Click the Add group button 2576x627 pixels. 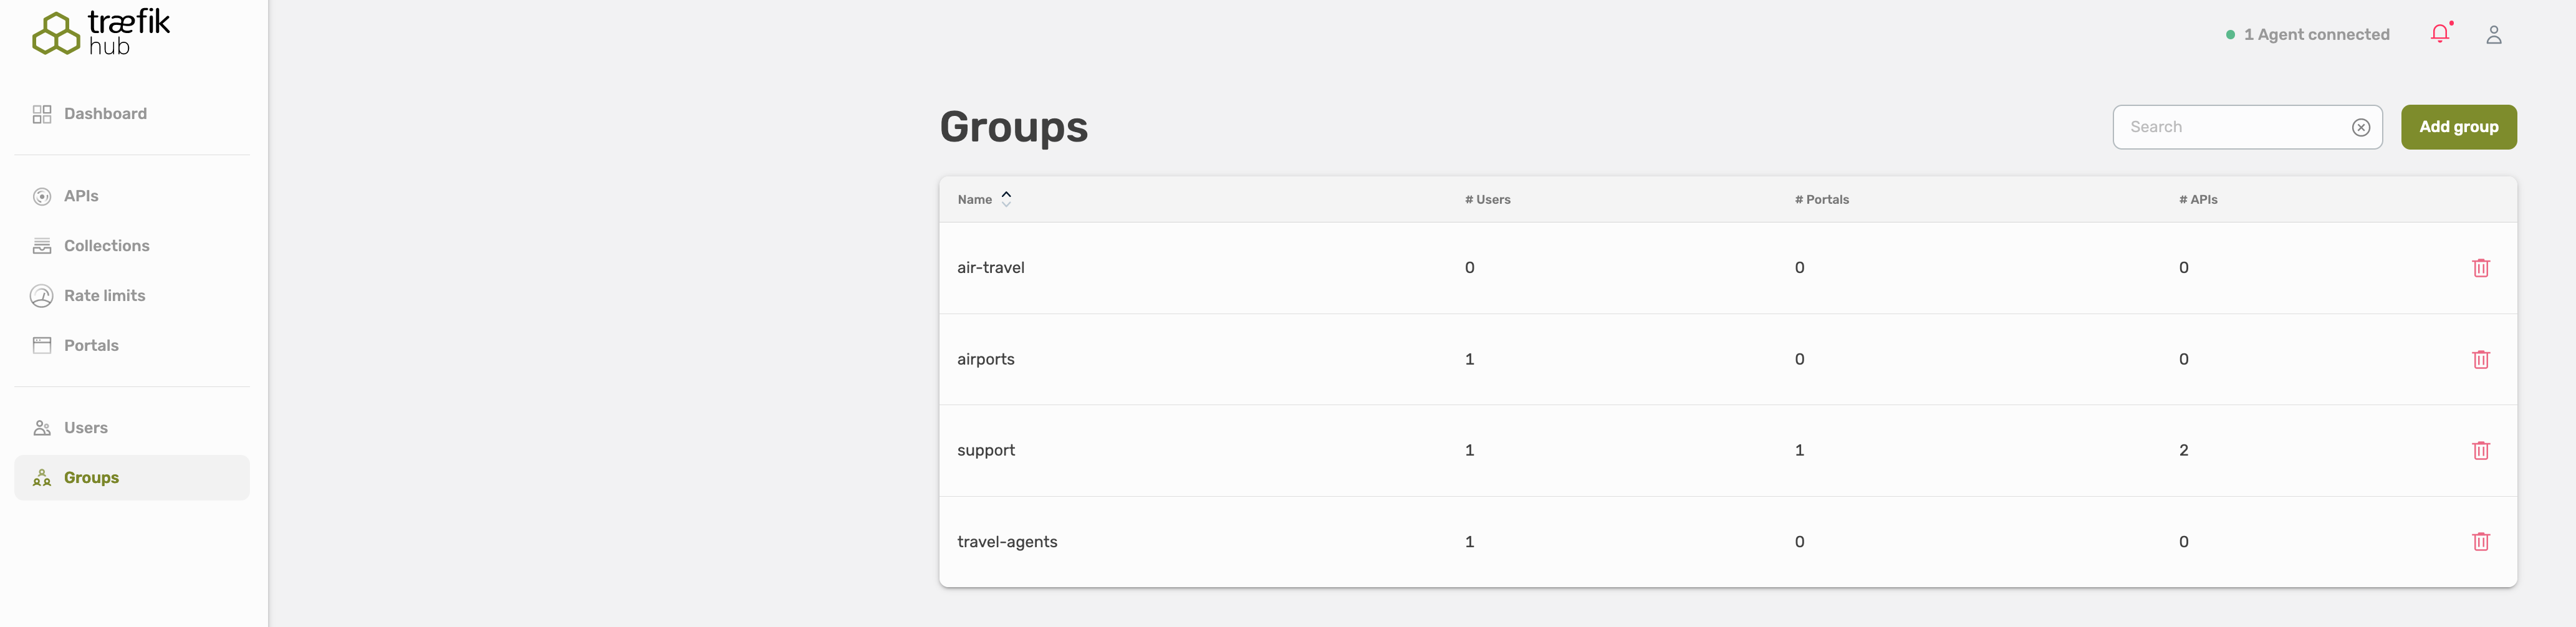(x=2459, y=127)
